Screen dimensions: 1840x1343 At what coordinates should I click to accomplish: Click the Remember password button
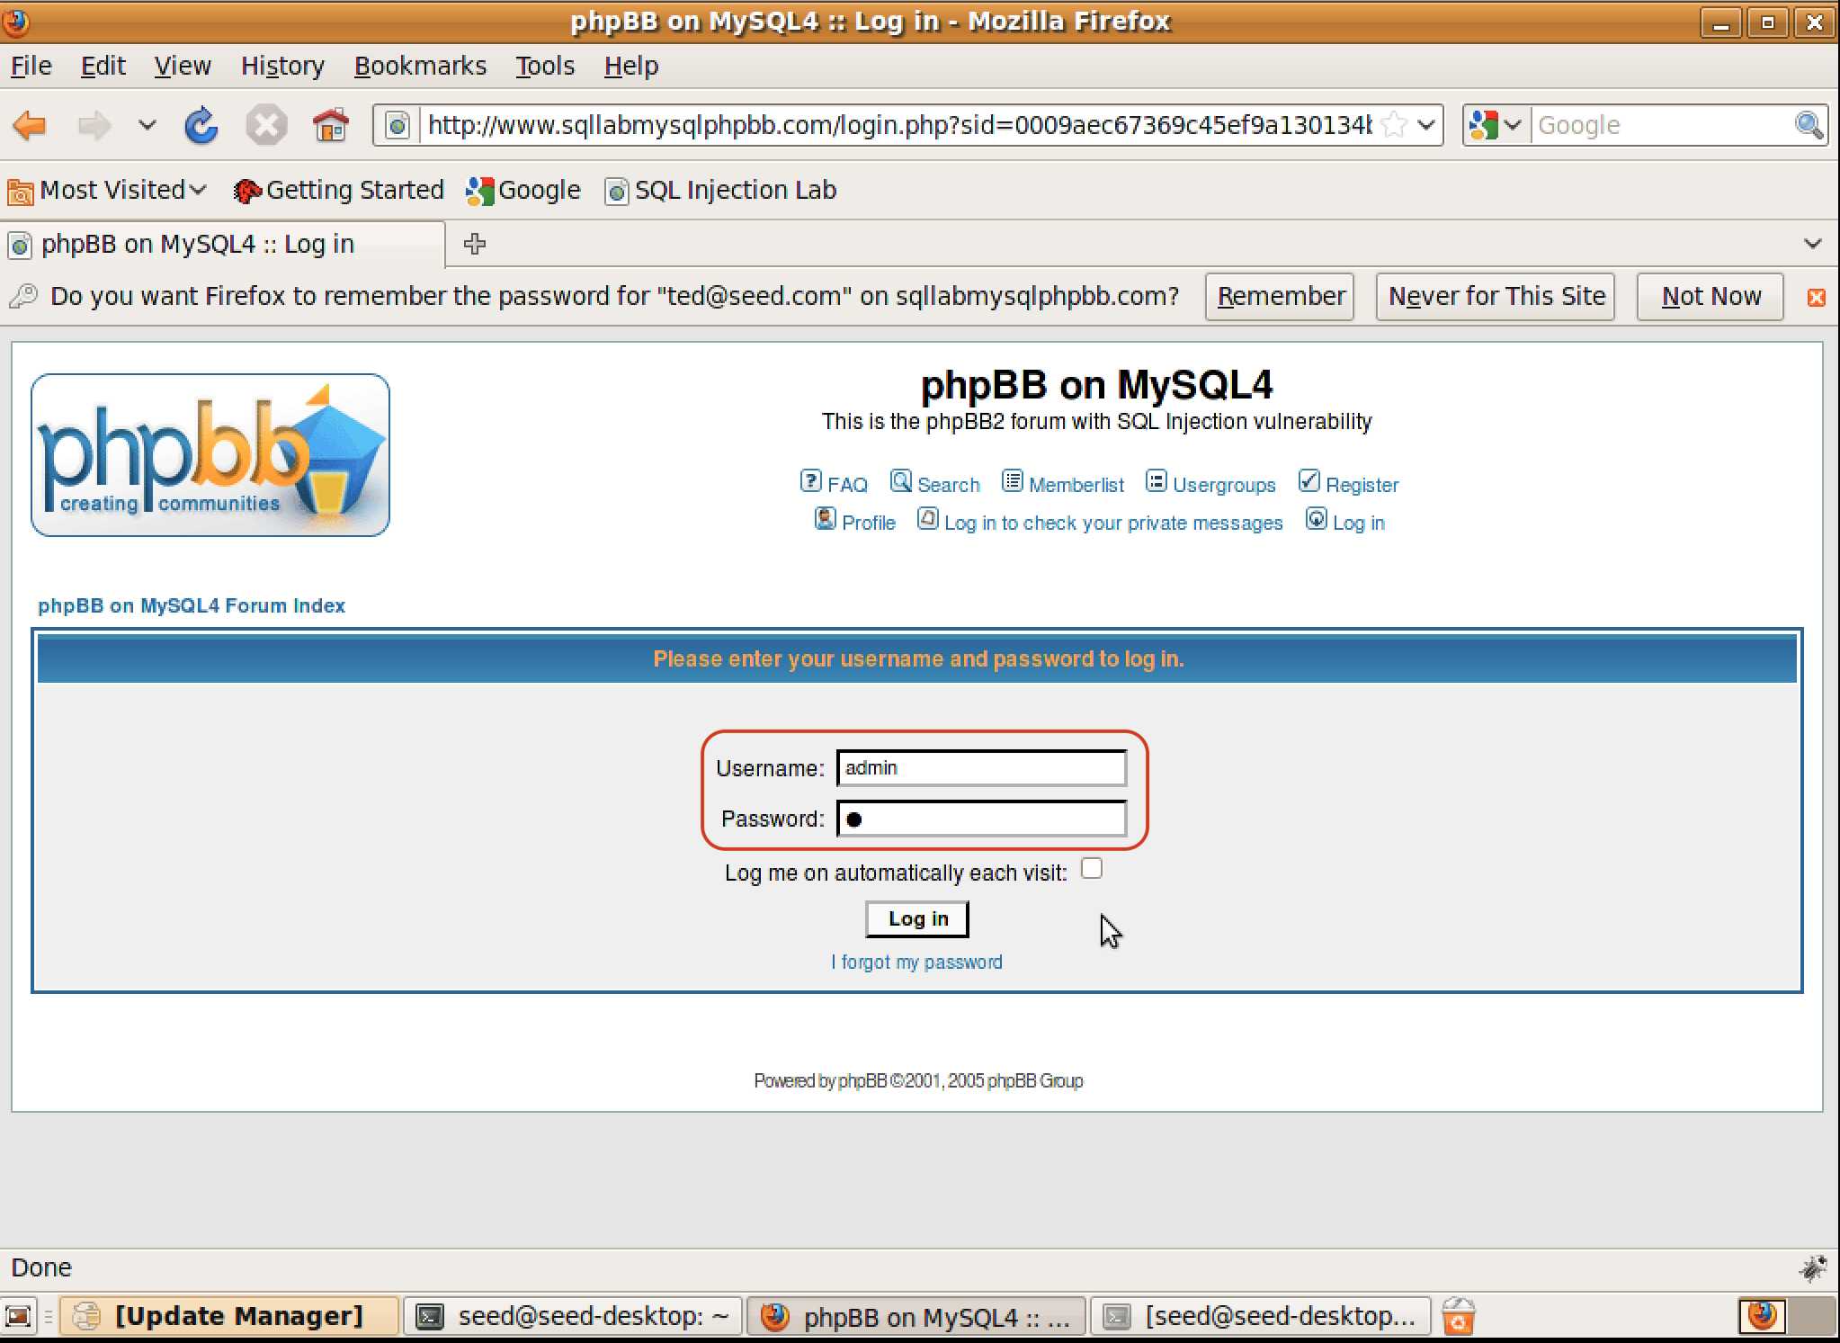coord(1281,296)
